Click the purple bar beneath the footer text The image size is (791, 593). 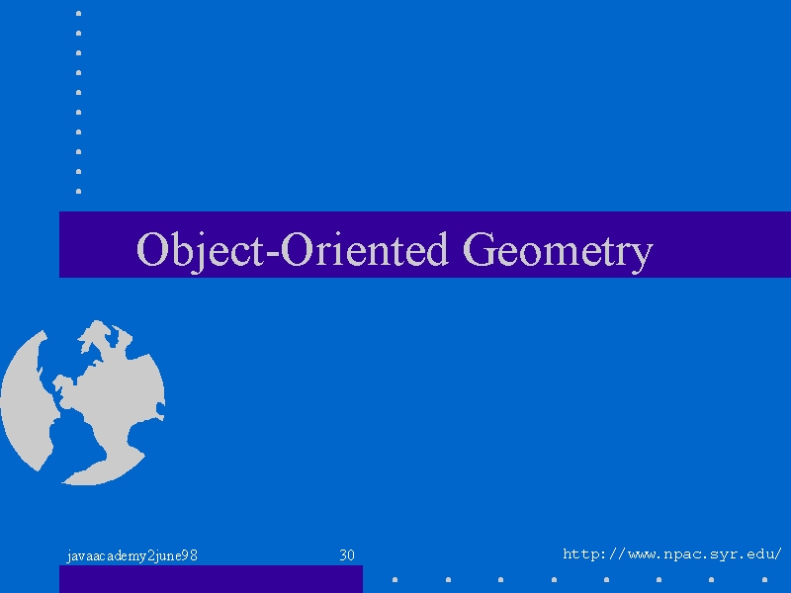pyautogui.click(x=211, y=579)
